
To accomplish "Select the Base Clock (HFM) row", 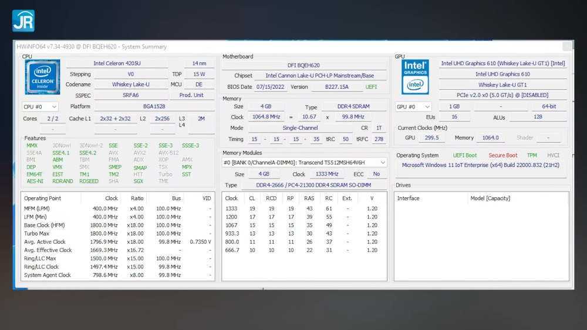I will coord(117,225).
